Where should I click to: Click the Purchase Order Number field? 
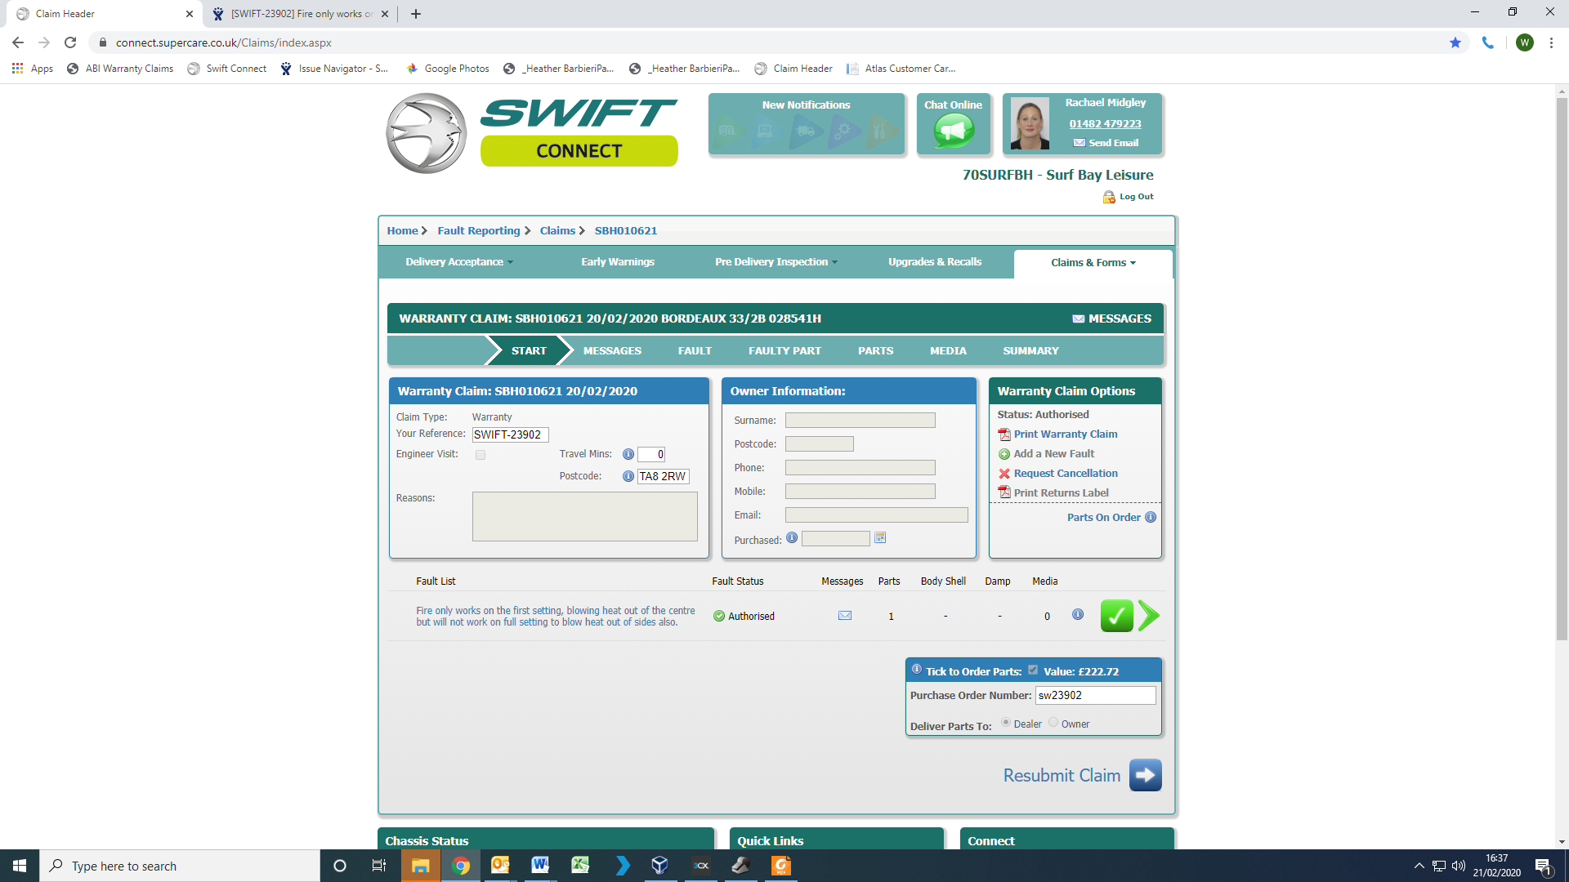coord(1095,695)
